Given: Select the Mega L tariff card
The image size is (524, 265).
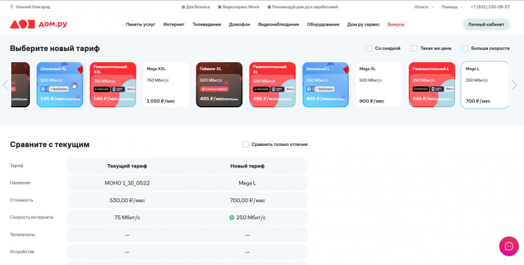Looking at the screenshot, I should pos(485,85).
